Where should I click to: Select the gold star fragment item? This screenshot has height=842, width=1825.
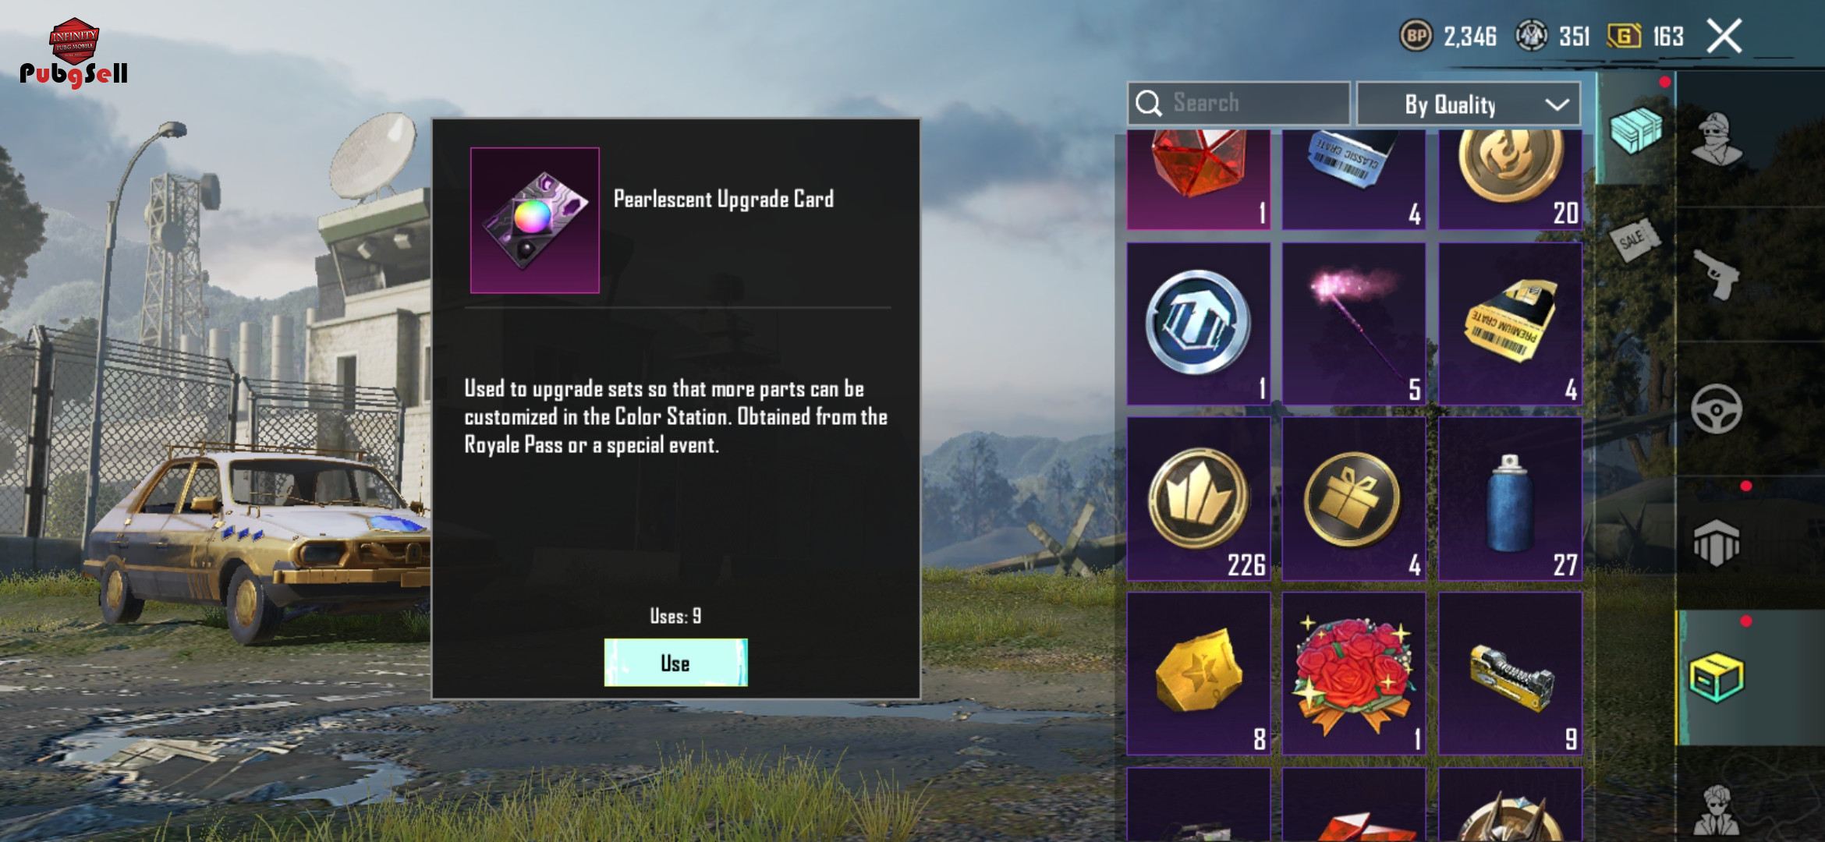click(x=1199, y=674)
